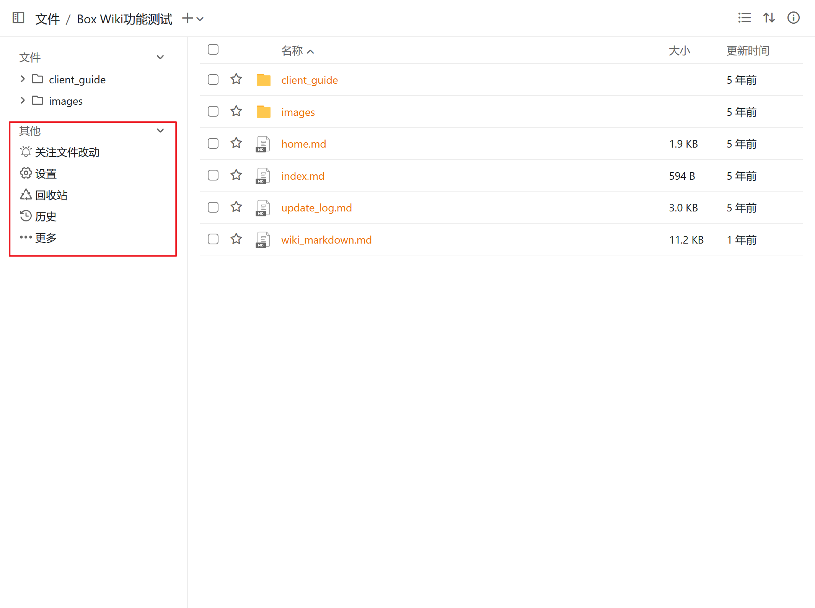Open the update_log.md file link
The height and width of the screenshot is (608, 815).
coord(316,208)
